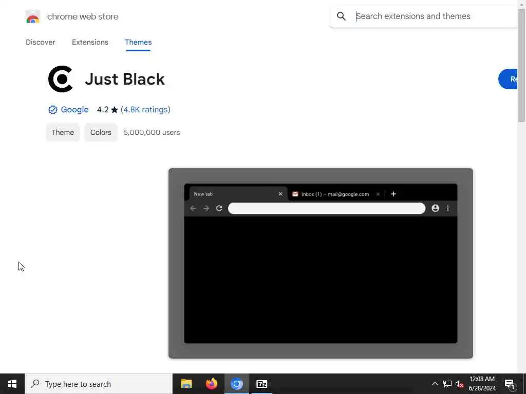526x394 pixels.
Task: Click the rating star icon
Action: click(115, 110)
